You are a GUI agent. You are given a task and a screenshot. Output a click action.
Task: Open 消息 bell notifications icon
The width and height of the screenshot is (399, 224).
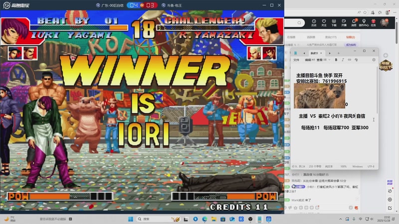(x=354, y=22)
